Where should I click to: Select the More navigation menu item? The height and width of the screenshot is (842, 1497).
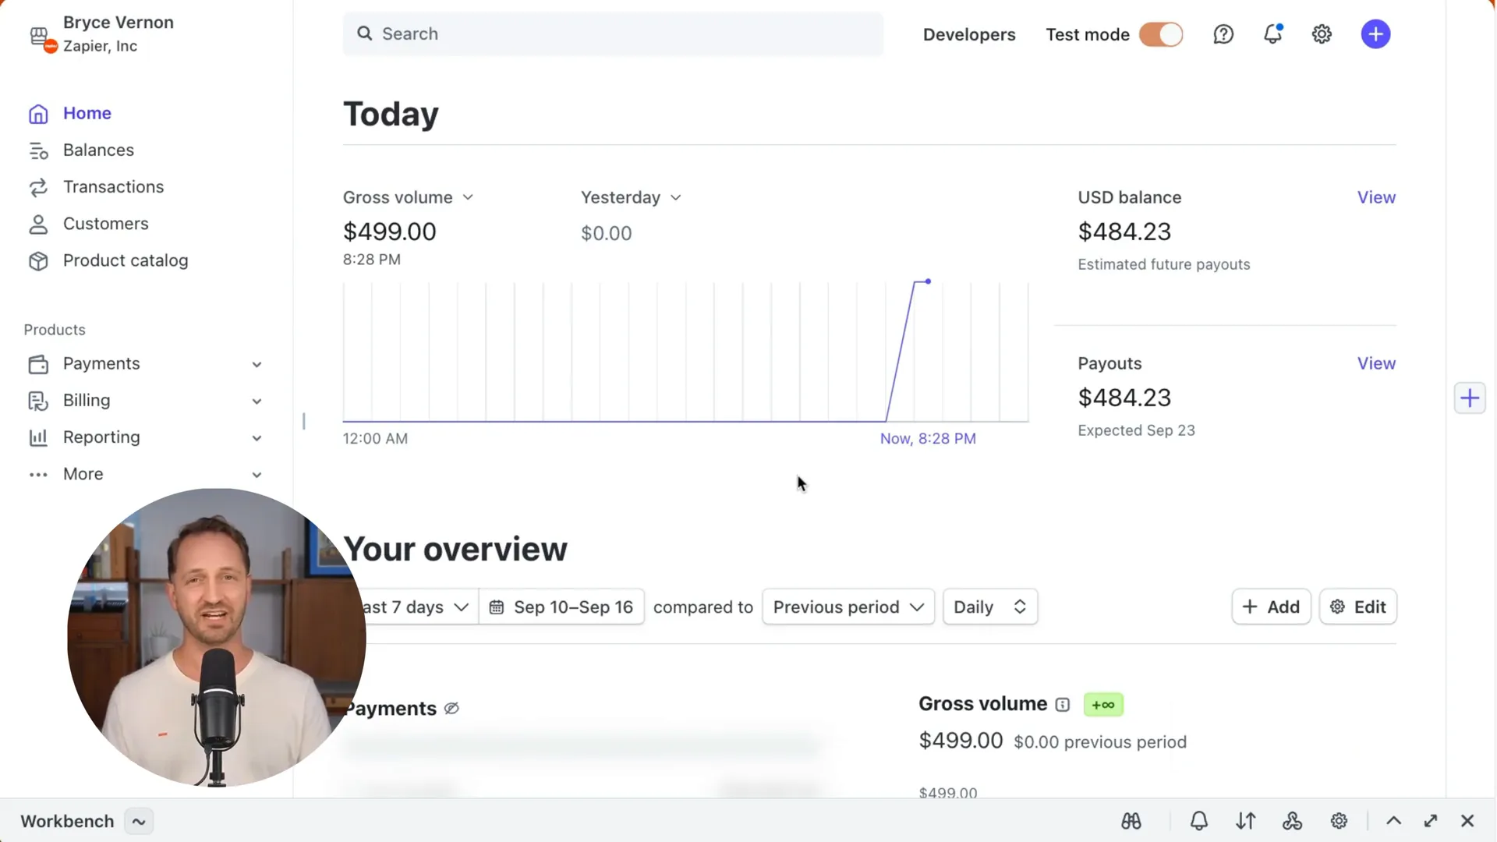(82, 474)
